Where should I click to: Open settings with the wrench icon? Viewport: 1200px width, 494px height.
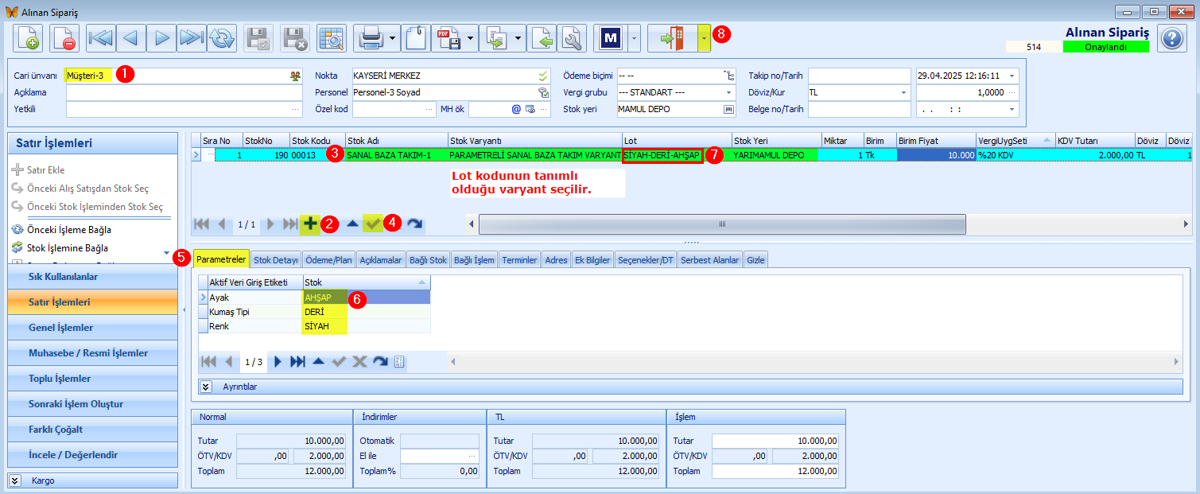(572, 38)
